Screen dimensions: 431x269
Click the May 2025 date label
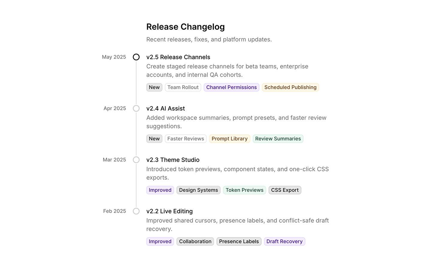[114, 57]
